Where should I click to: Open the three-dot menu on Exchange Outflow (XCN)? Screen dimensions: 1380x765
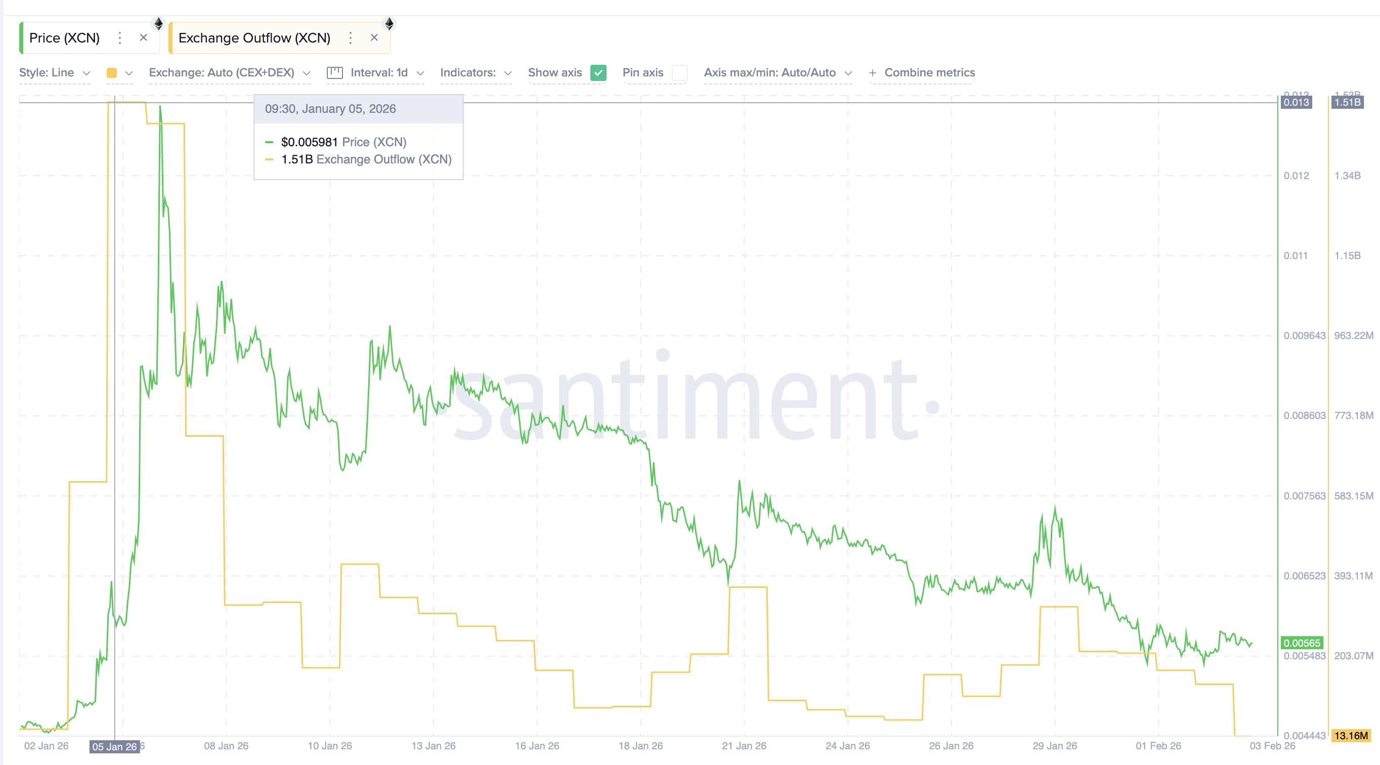click(351, 38)
